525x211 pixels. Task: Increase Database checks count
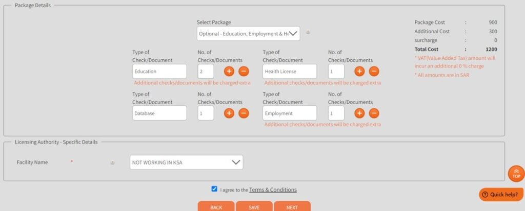229,113
